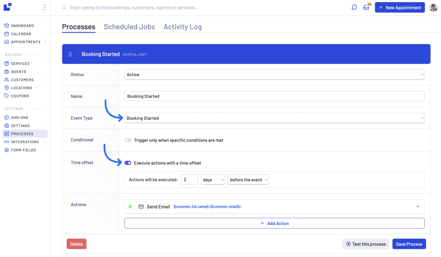
Task: Enable the conditional trigger toggle
Action: (x=128, y=140)
